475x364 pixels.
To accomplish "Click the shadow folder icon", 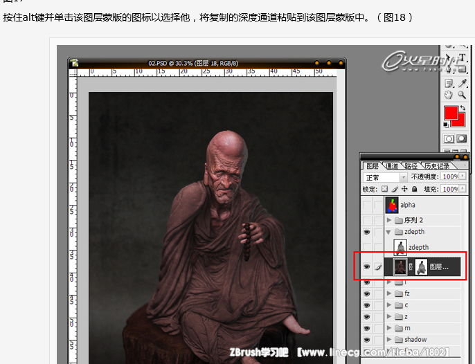I will tap(399, 340).
